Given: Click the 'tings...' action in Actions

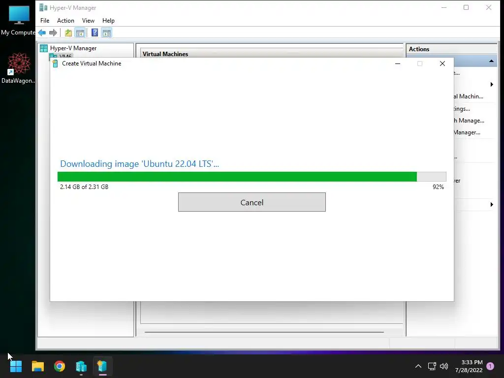Looking at the screenshot, I should (462, 109).
